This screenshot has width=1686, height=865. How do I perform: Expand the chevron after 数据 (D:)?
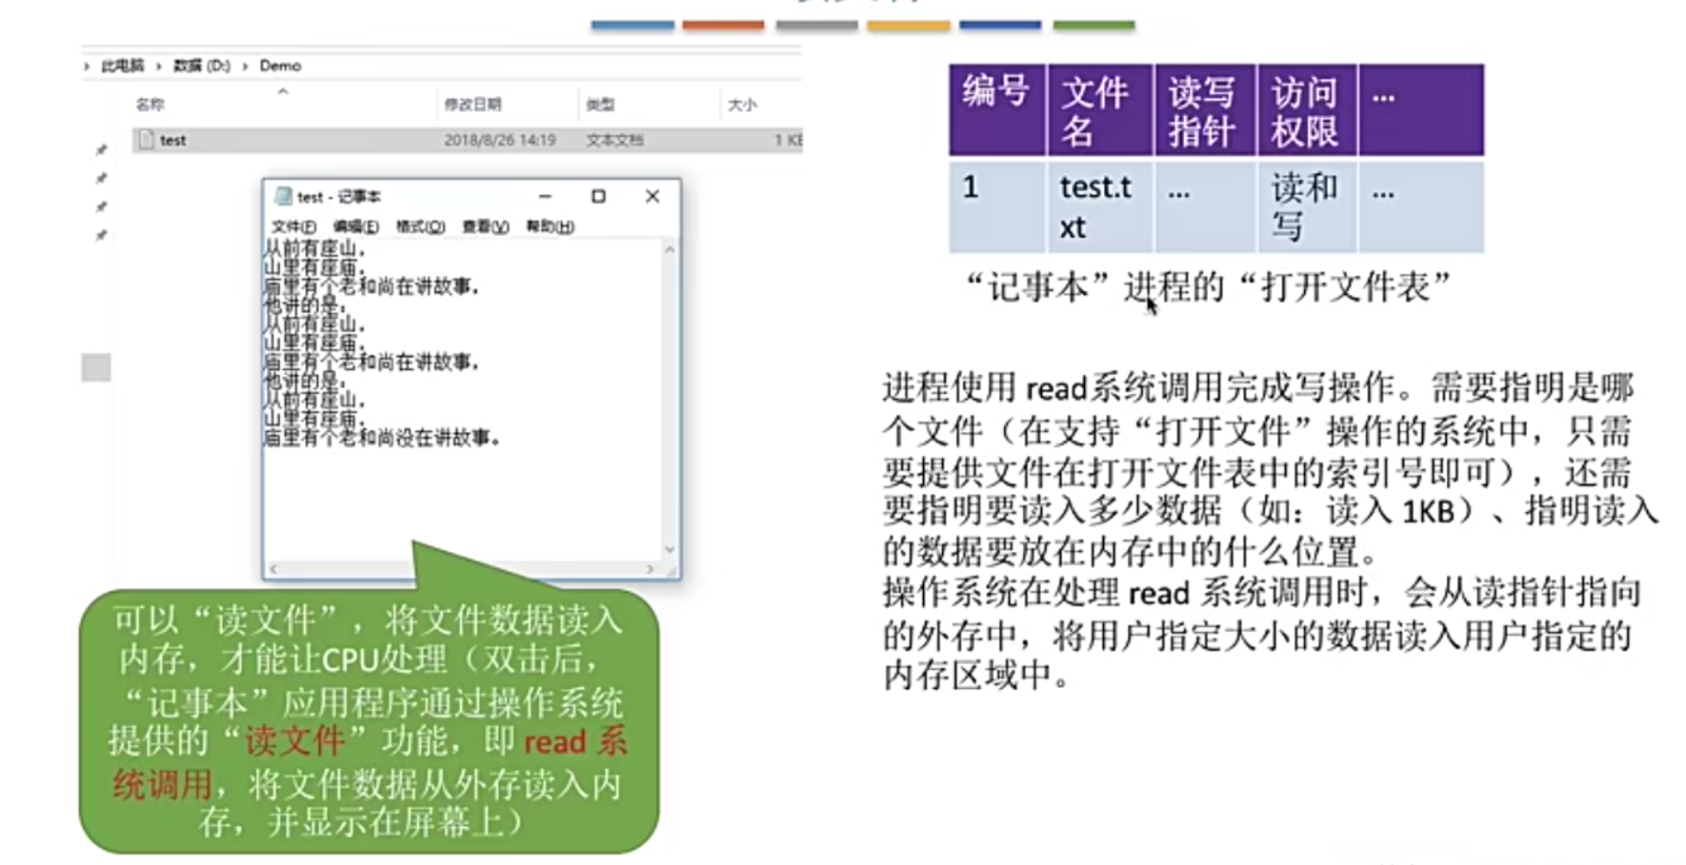coord(245,66)
